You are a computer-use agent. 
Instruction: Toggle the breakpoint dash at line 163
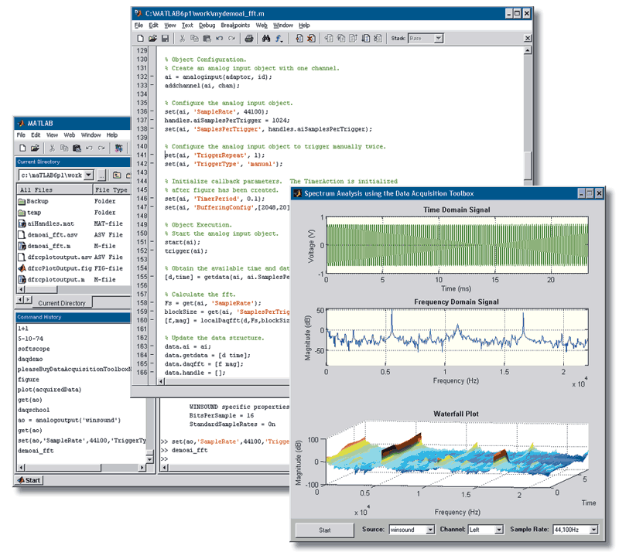(152, 346)
